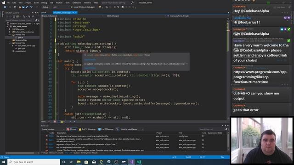The width and height of the screenshot is (294, 165).
Task: Pin the Solution Explorer panel
Action: coord(35,13)
